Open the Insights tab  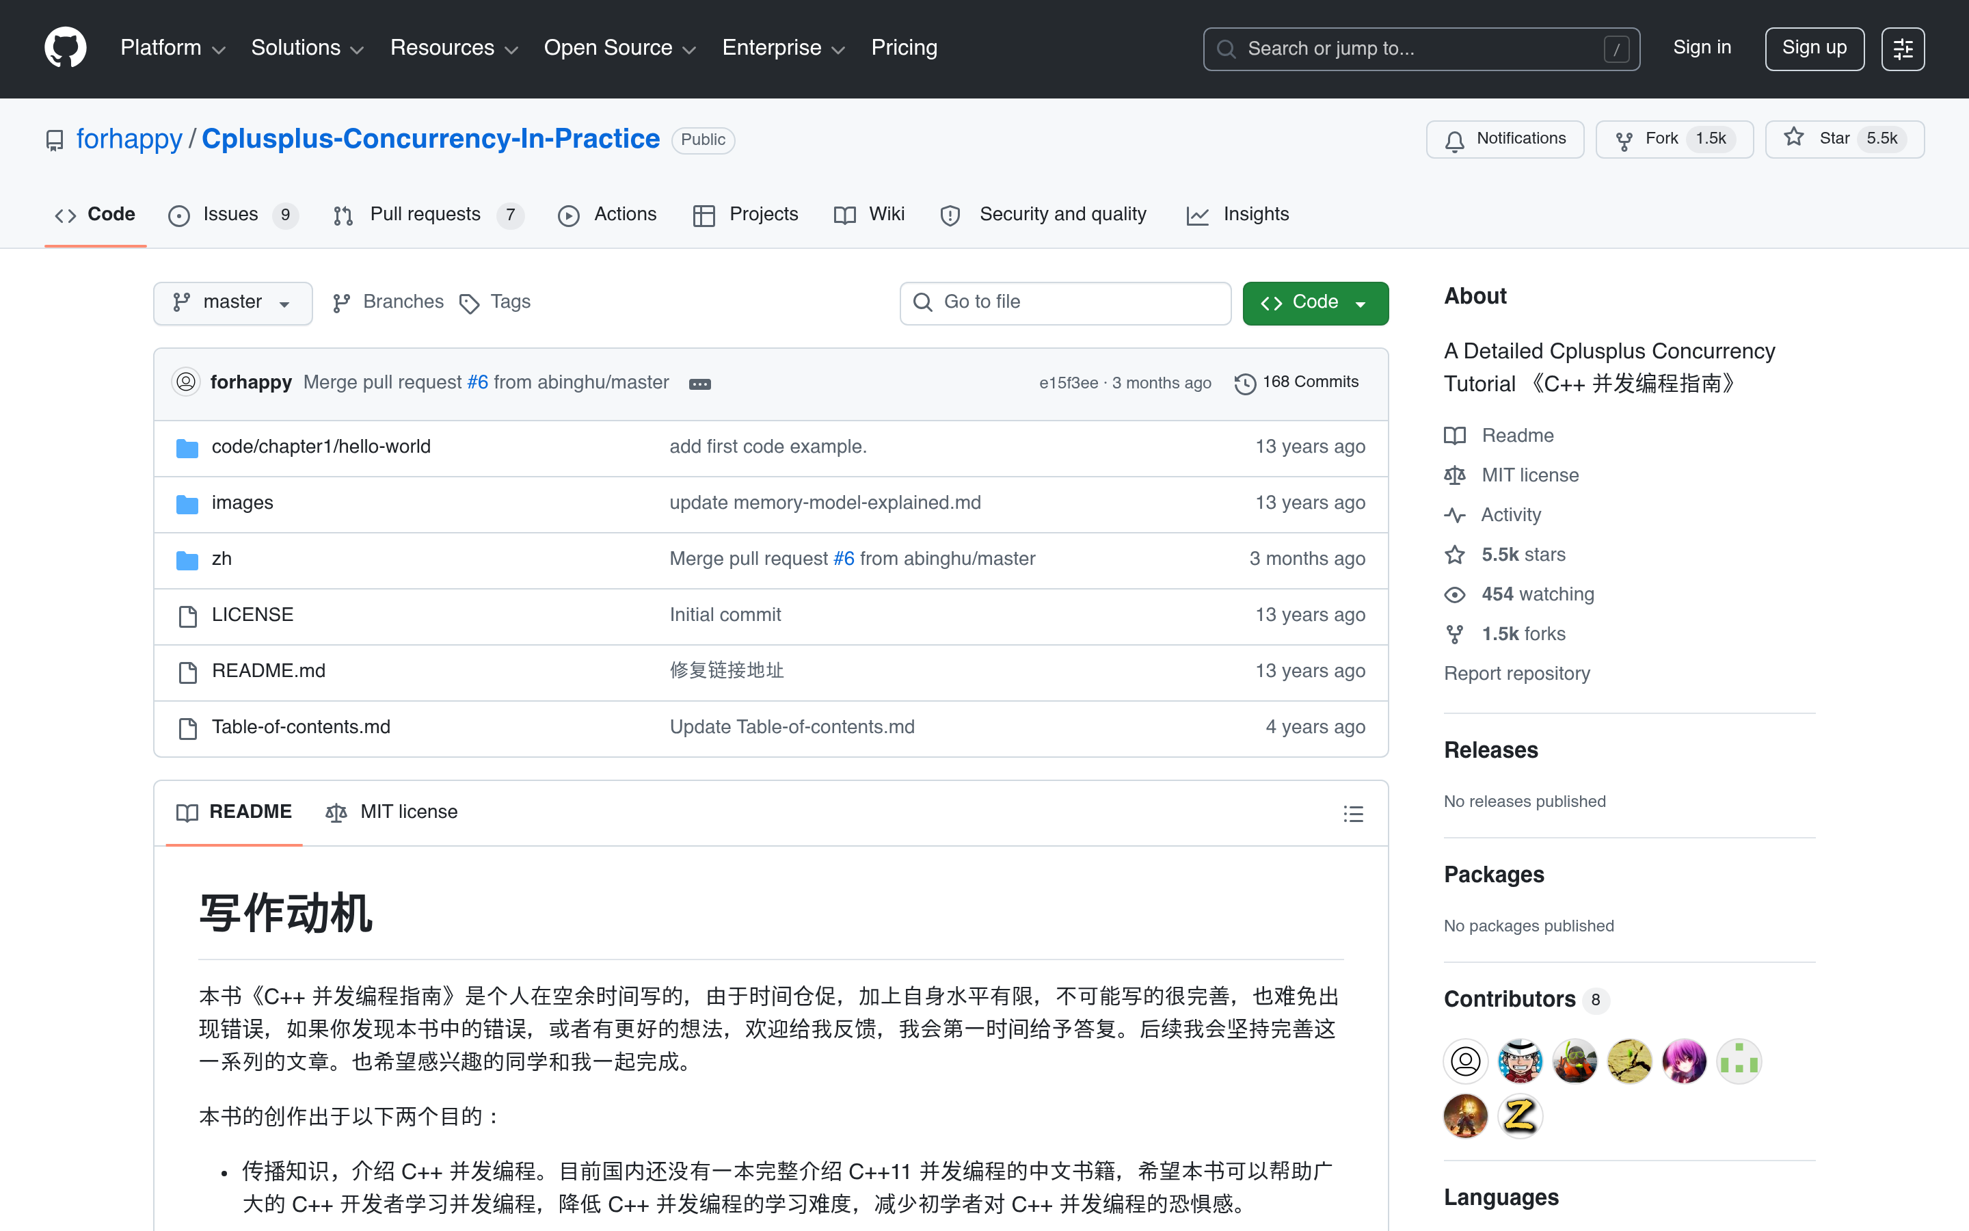tap(1237, 215)
